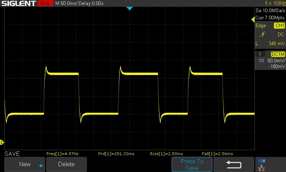Click the M 50.0ms/ timebase readout
This screenshot has height=172, width=286.
66,4
